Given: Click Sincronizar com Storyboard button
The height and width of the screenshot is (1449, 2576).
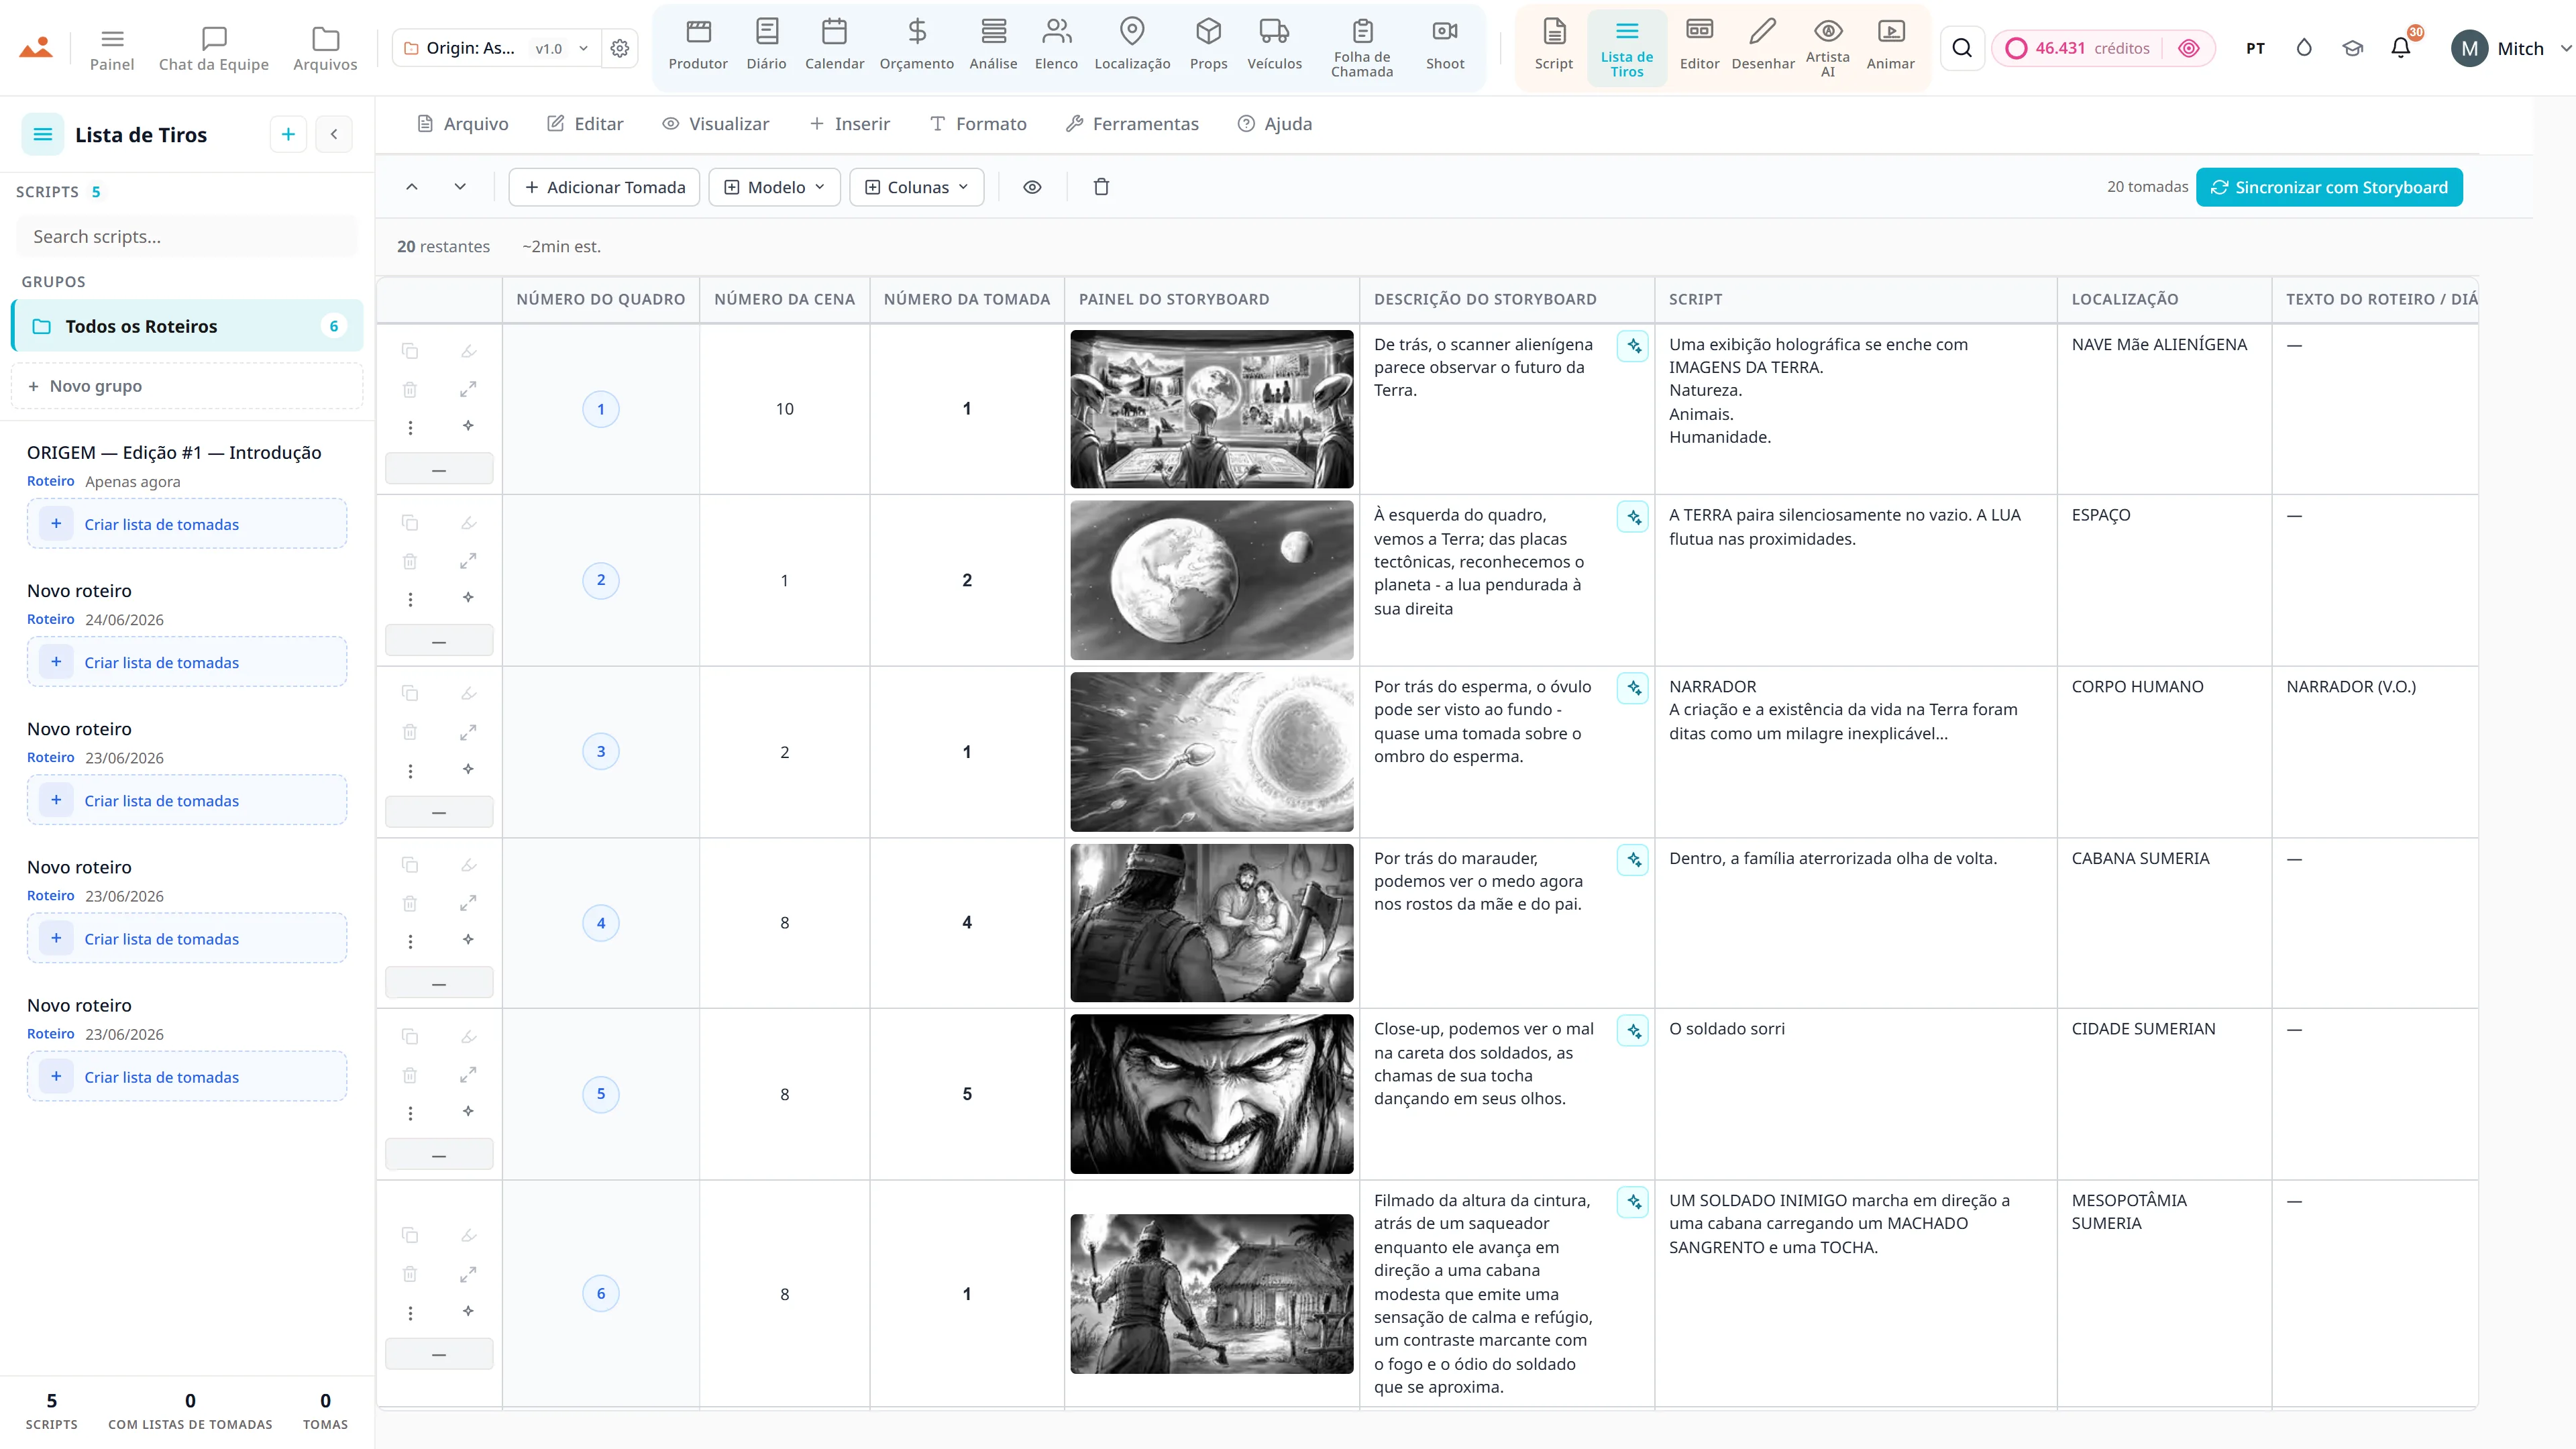Looking at the screenshot, I should (2329, 187).
